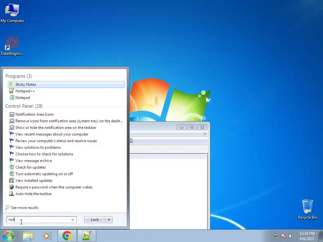Screen dimensions: 323x242
Task: Click the Show desktop strip beside the clock
Action: (320, 236)
